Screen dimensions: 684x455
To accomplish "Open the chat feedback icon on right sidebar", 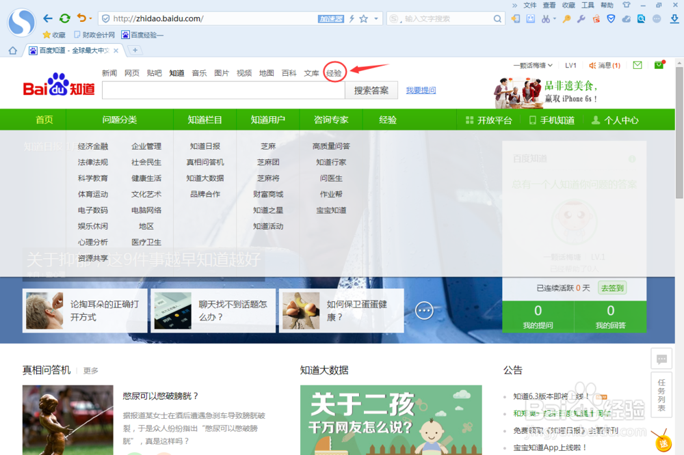I will [661, 359].
